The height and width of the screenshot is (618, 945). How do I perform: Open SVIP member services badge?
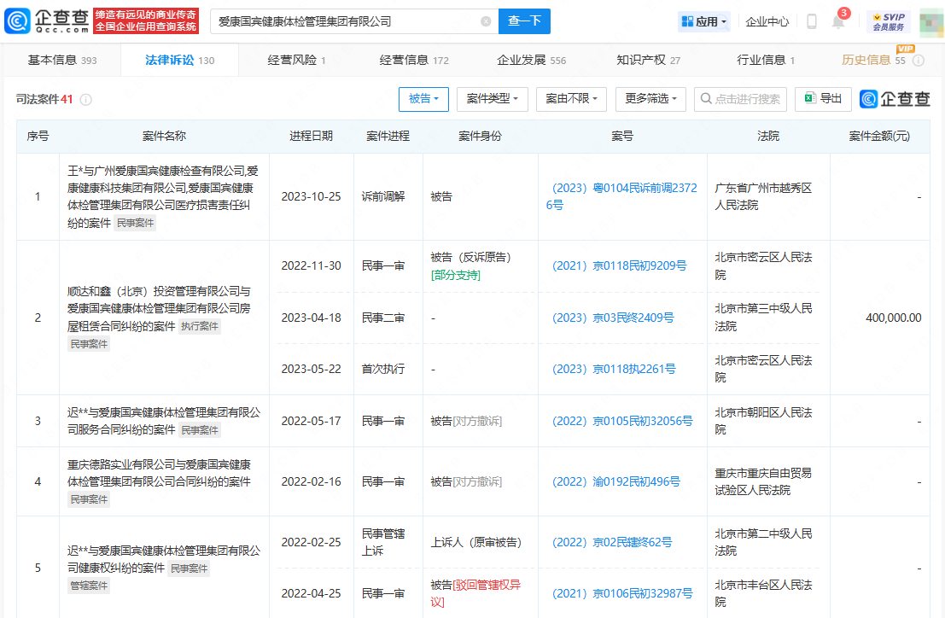[888, 21]
